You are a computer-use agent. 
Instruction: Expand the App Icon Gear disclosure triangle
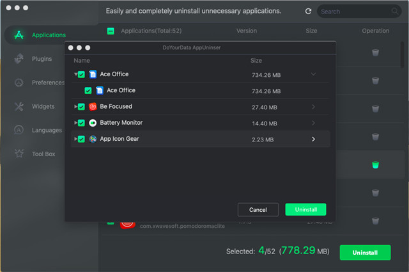coord(75,139)
